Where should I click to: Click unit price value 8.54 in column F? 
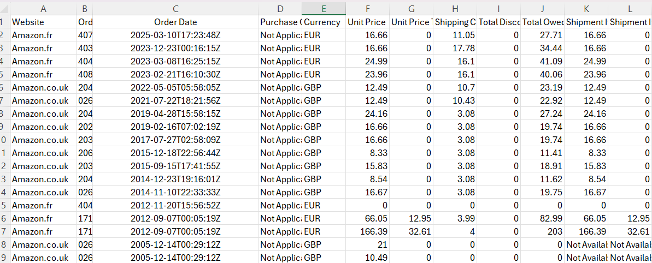(x=368, y=179)
